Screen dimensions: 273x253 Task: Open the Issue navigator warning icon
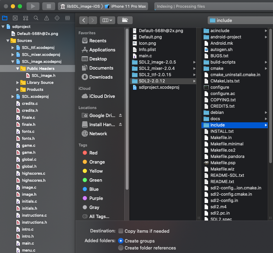pos(46,18)
